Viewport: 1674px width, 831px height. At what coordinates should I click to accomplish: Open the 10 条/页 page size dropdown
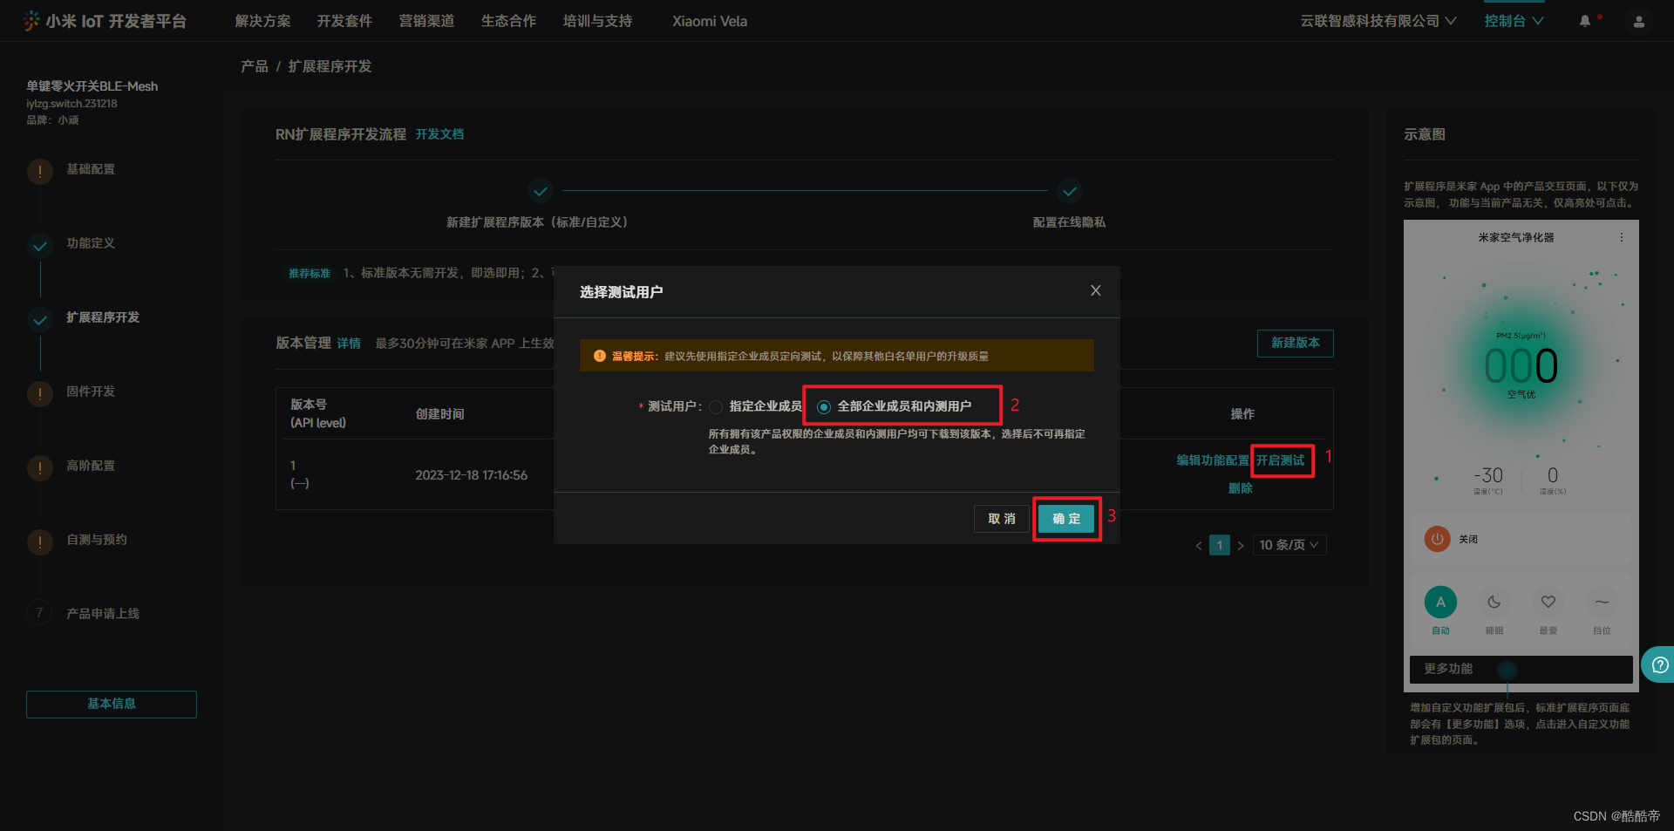pos(1290,545)
